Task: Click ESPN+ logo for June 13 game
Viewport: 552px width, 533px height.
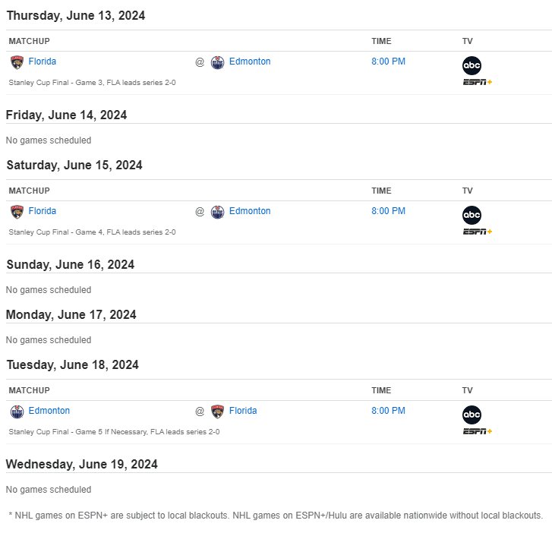Action: click(x=478, y=82)
